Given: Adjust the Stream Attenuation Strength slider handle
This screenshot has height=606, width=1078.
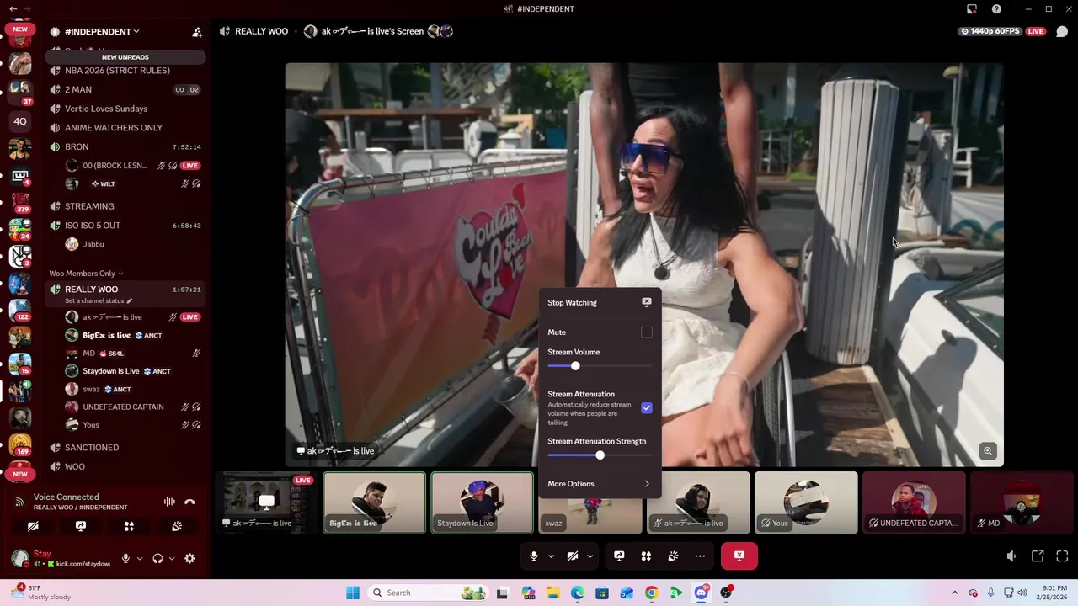Looking at the screenshot, I should (600, 455).
